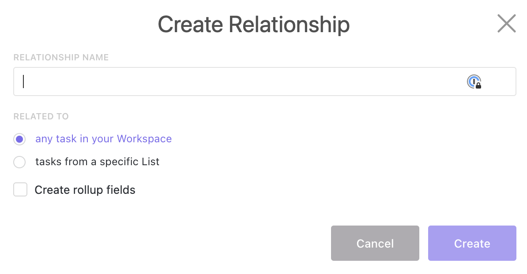Click the word 'List' in the second option

151,162
